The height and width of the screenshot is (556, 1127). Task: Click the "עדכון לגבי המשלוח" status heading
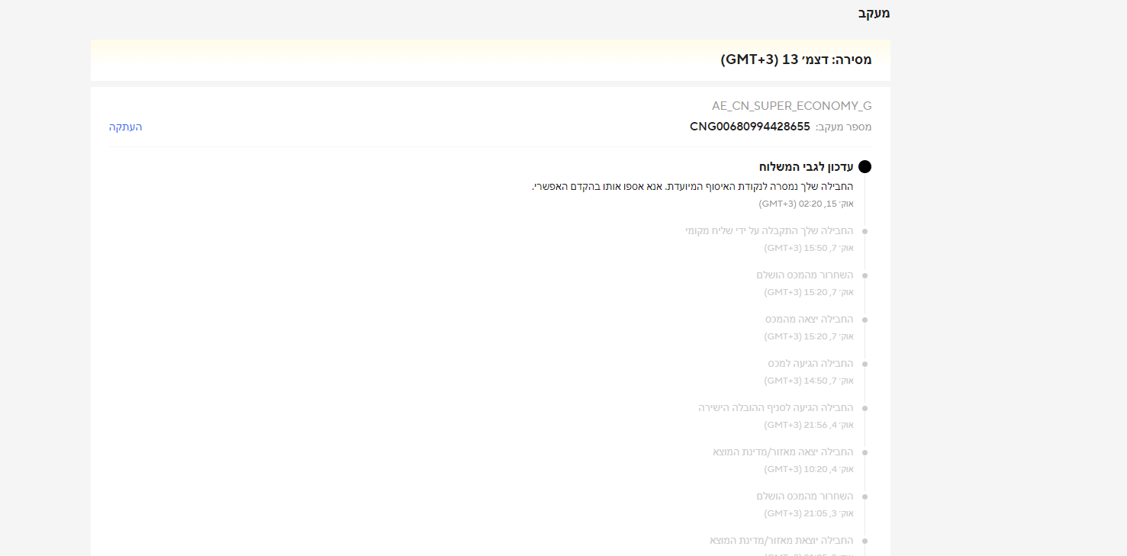pyautogui.click(x=807, y=167)
